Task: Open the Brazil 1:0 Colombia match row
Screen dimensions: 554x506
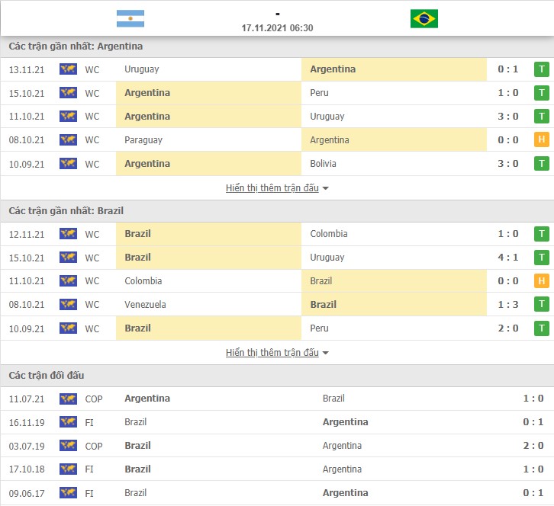Action: [x=277, y=234]
